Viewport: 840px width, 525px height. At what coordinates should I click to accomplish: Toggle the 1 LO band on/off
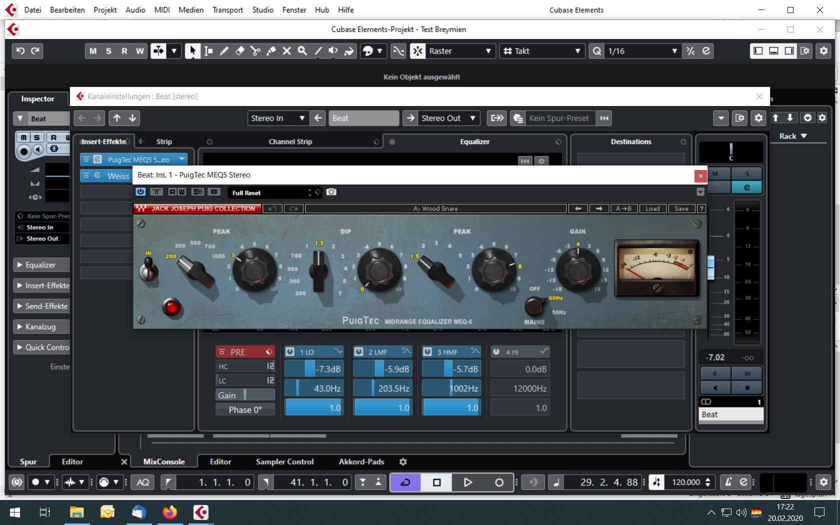290,352
